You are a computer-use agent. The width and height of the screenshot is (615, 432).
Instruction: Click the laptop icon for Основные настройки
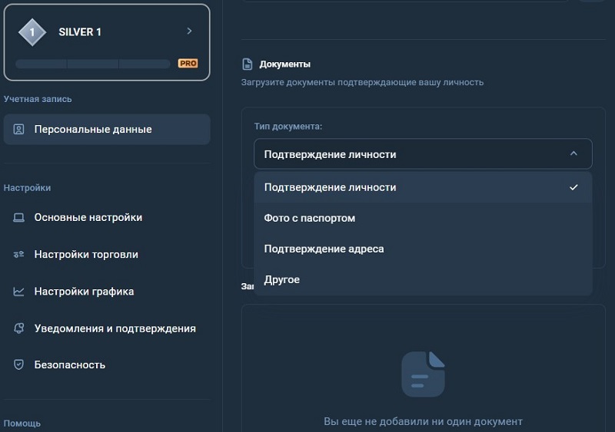(x=18, y=217)
